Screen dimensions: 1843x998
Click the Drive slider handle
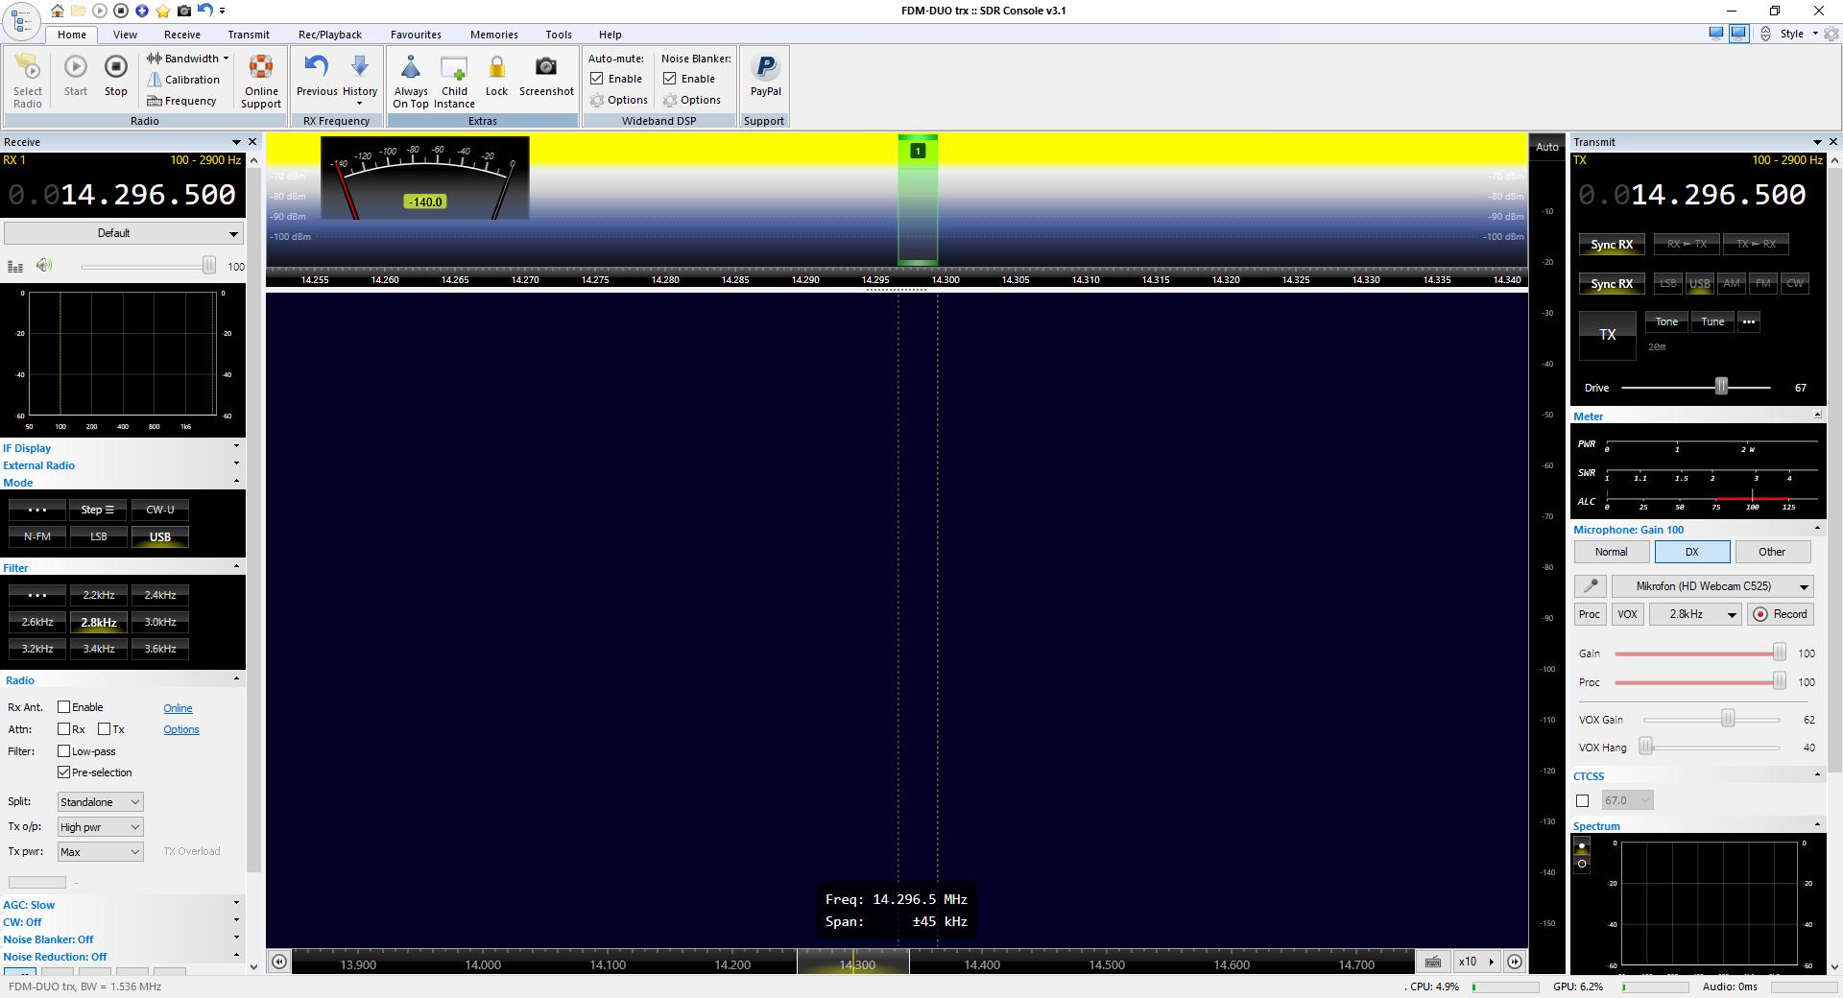point(1721,387)
